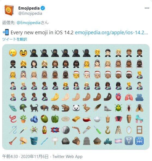The width and height of the screenshot is (152, 161).
Task: Click the disguised face emoji with glasses
Action: pos(23,53)
